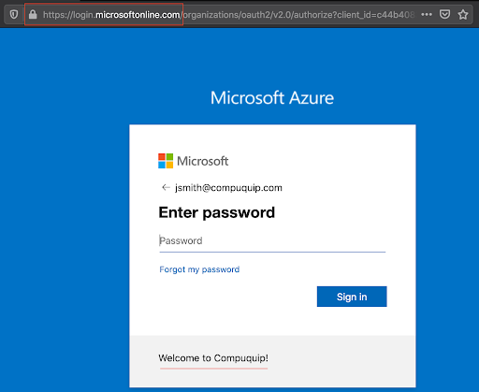The height and width of the screenshot is (392, 479).
Task: Click the Microsoft four-color logo
Action: (166, 161)
